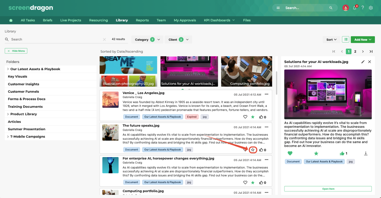The height and width of the screenshot is (198, 381).
Task: Open more options for Venice _ Los Angeles.jpg
Action: (266, 94)
